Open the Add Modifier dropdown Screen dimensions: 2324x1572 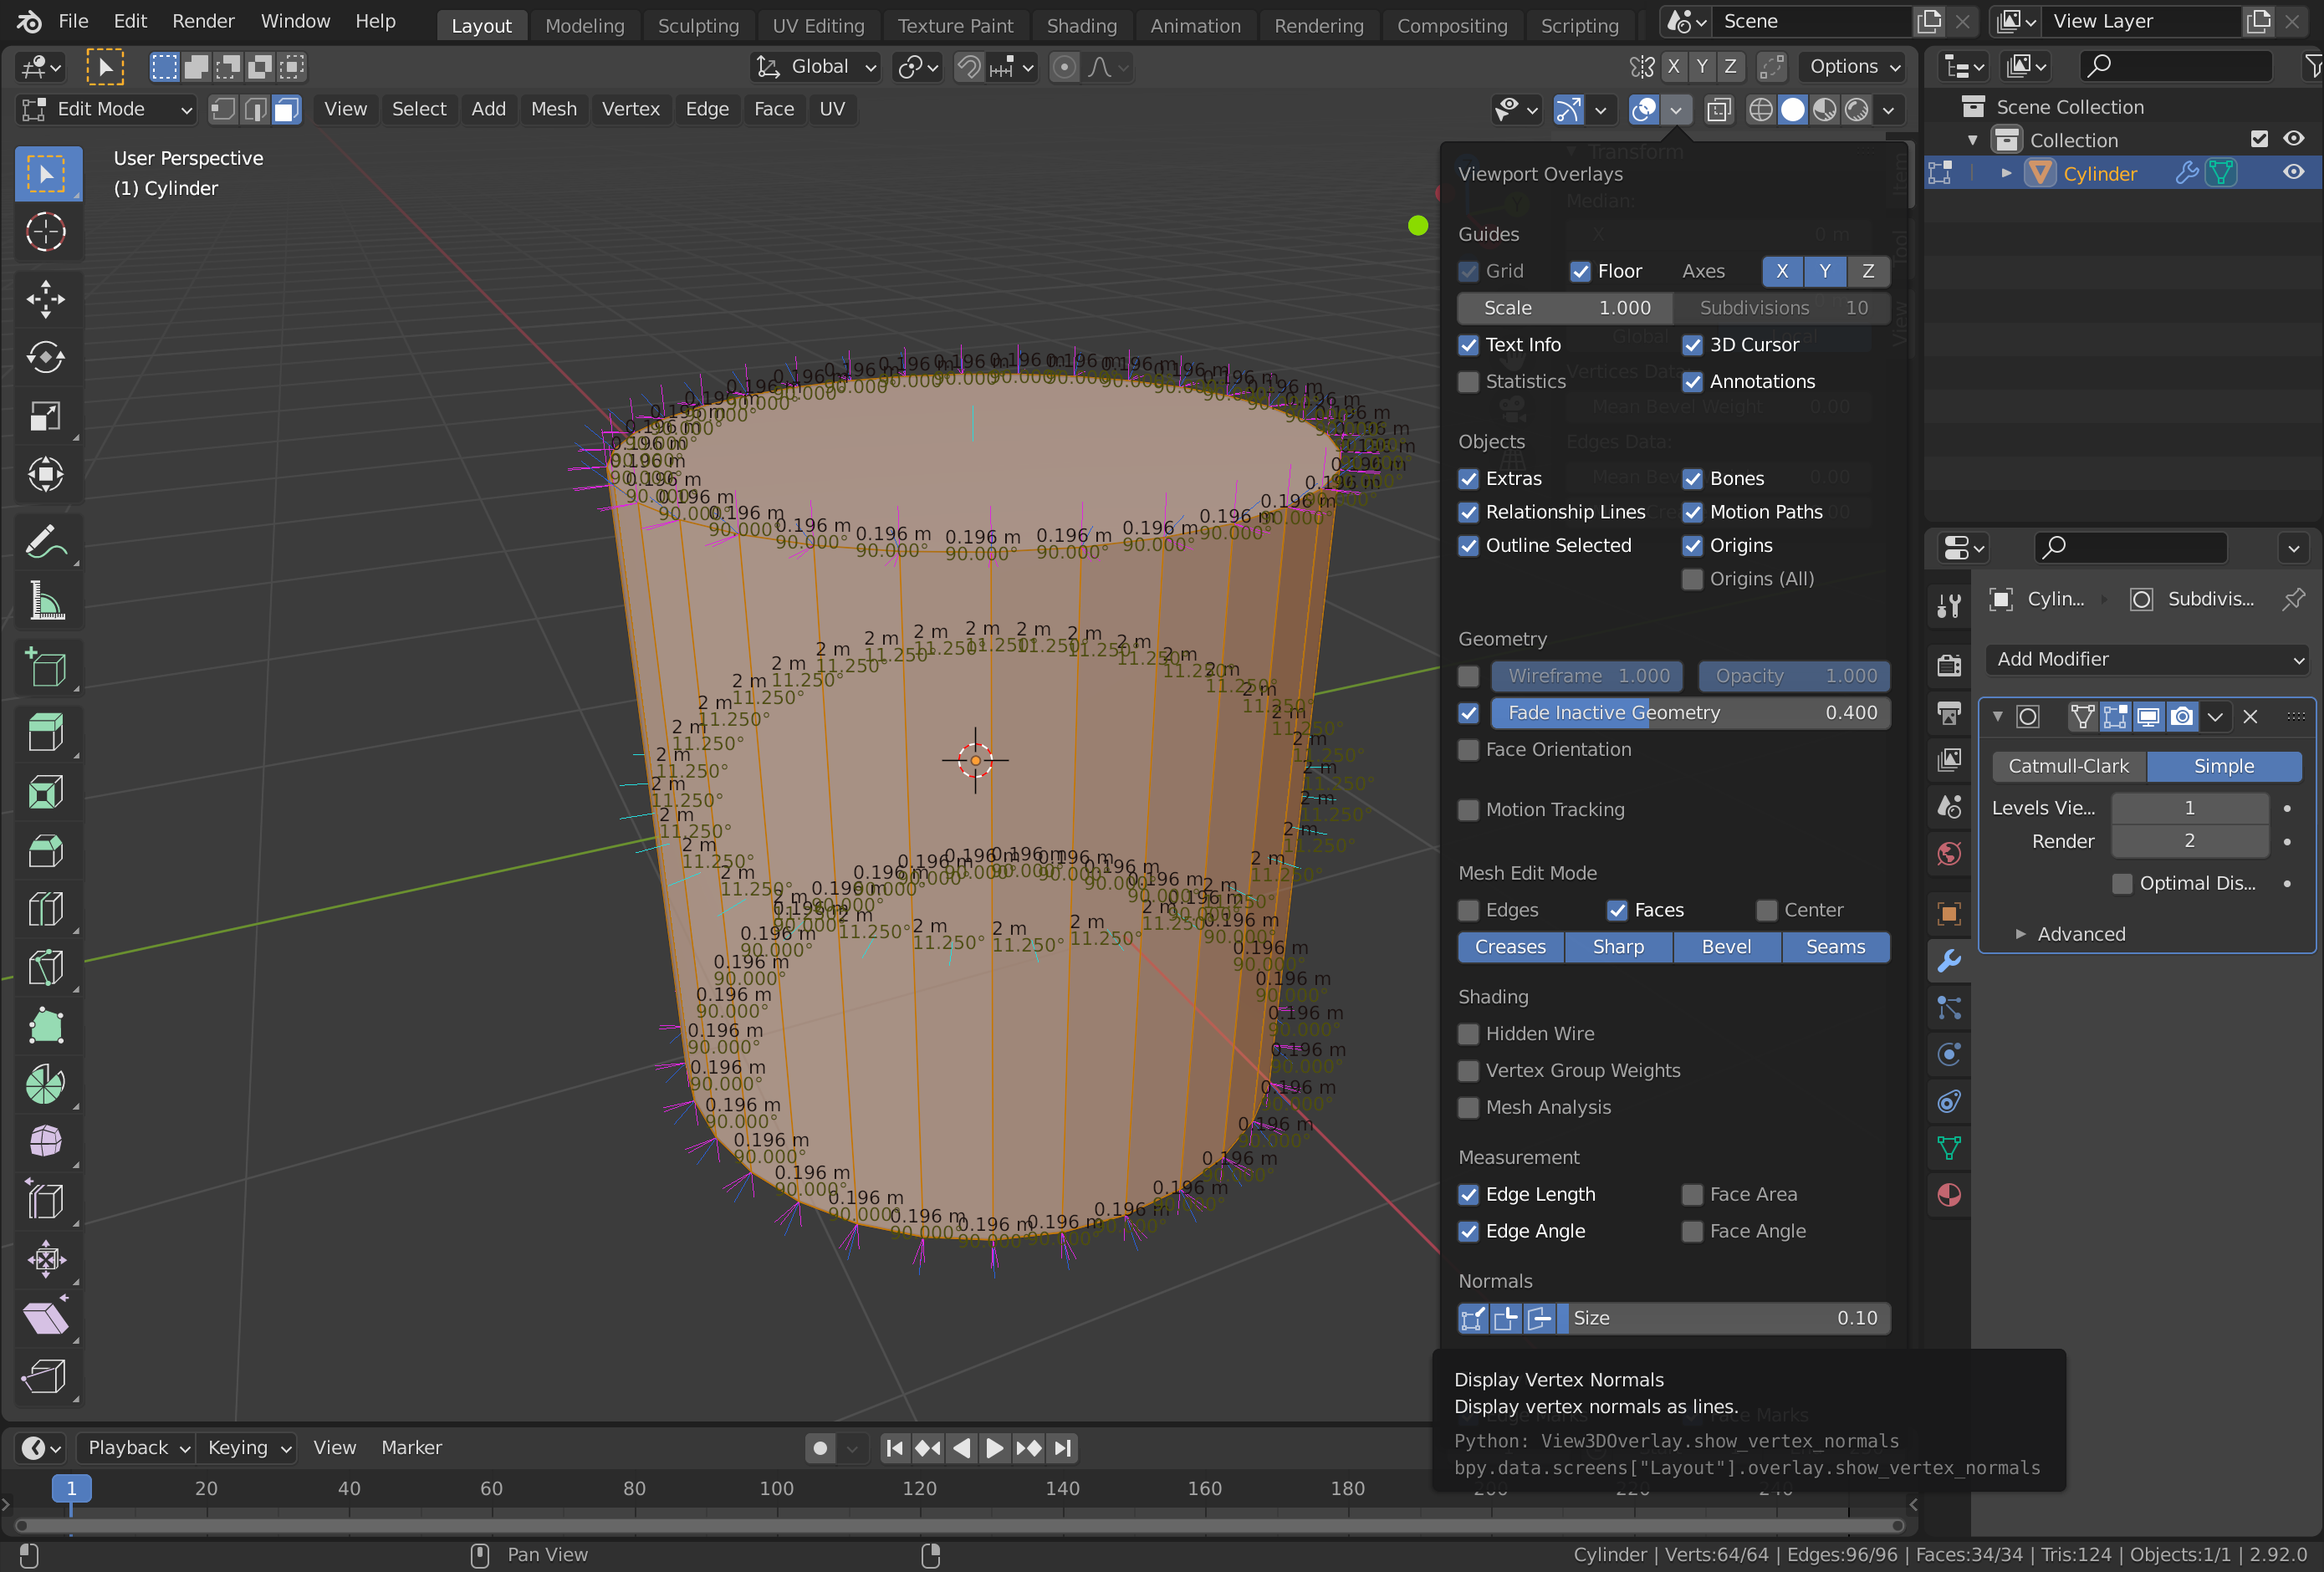coord(2146,659)
